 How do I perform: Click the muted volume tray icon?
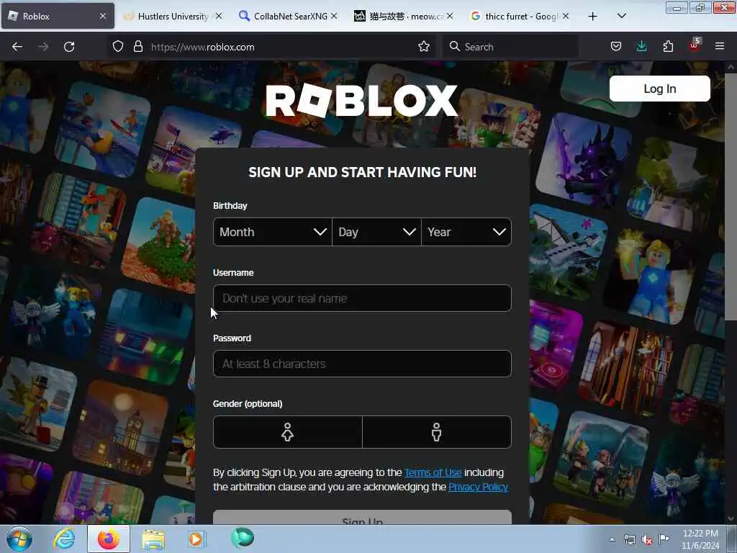coord(647,540)
